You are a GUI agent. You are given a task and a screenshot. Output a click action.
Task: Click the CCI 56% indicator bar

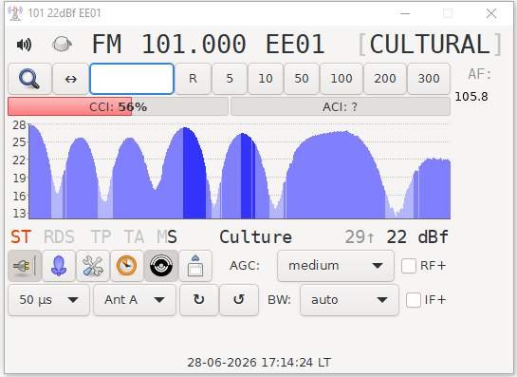point(118,106)
